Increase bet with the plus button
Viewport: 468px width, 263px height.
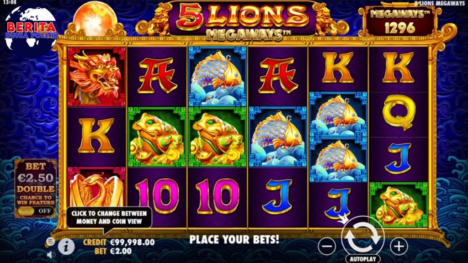(x=399, y=246)
